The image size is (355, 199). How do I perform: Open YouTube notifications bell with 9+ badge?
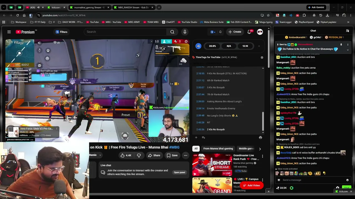(x=249, y=32)
